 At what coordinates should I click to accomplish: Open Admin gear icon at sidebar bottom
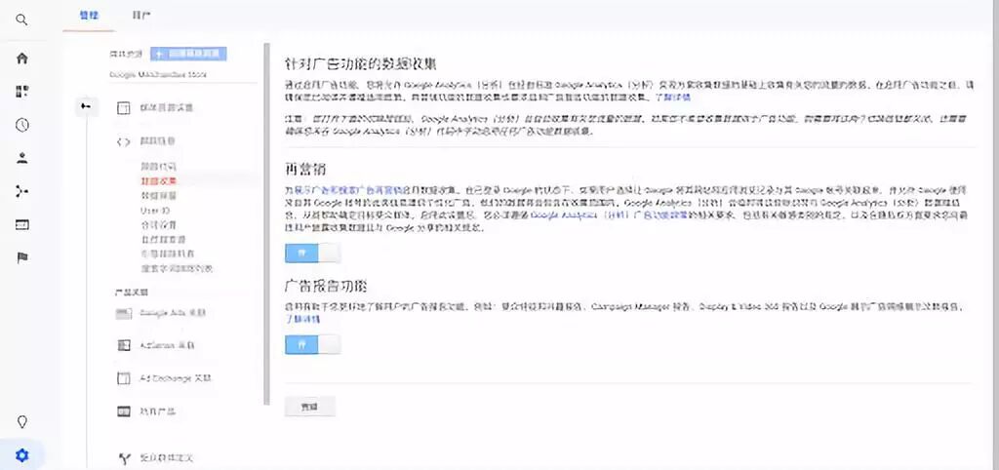click(22, 455)
